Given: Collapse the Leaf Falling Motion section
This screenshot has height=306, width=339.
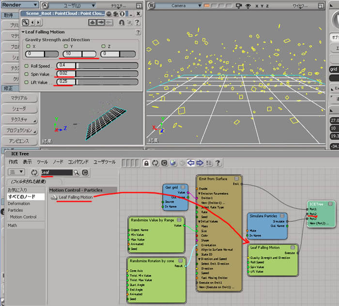Looking at the screenshot, I should click(24, 32).
